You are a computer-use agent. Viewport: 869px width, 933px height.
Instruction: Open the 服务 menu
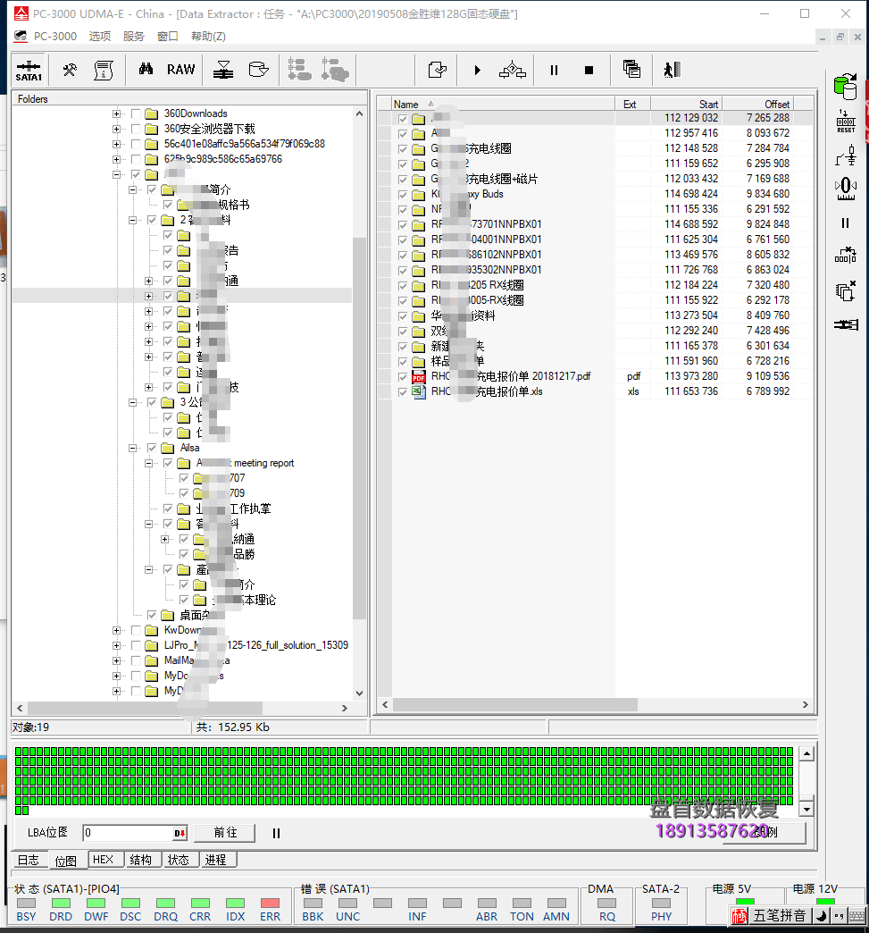(x=134, y=37)
